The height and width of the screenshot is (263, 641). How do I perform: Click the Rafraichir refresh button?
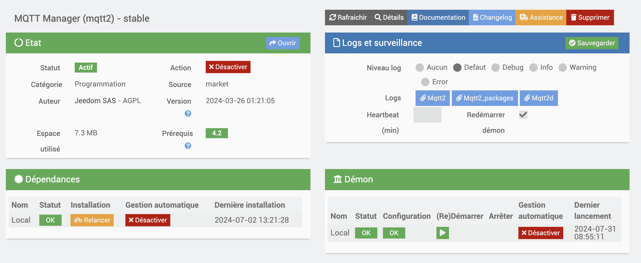point(348,18)
